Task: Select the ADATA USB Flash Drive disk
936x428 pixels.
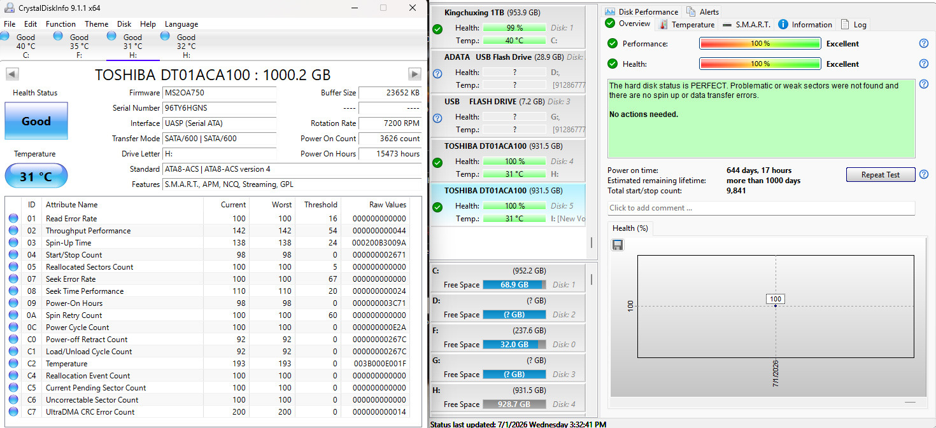Action: click(508, 71)
